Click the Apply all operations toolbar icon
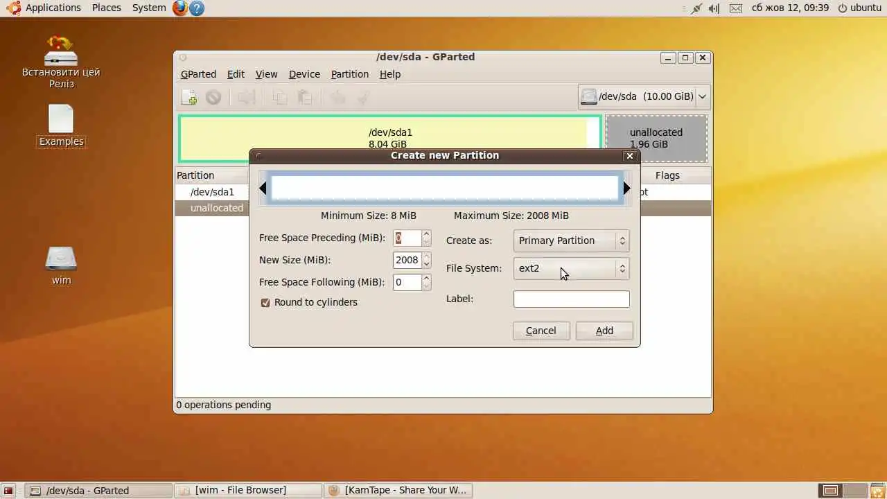 [x=362, y=98]
